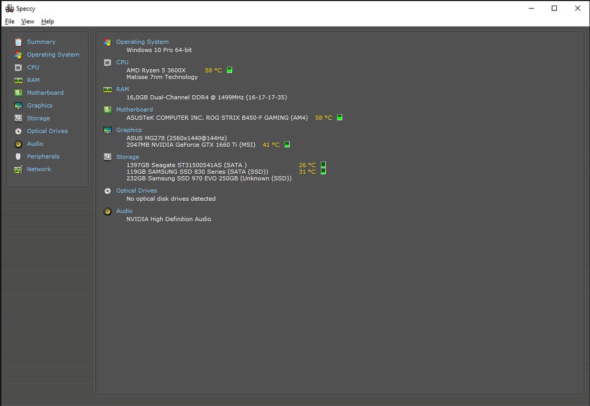The width and height of the screenshot is (590, 406).
Task: Open the Help menu
Action: click(47, 21)
